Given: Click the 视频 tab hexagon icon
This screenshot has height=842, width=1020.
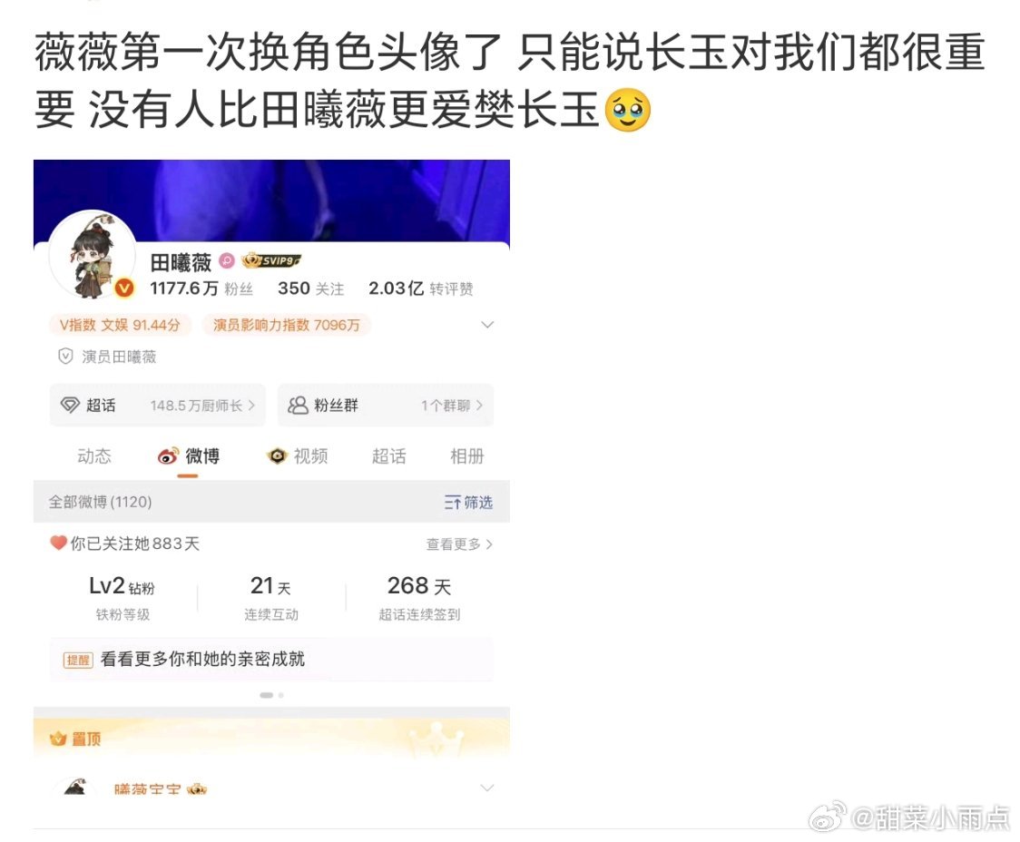Looking at the screenshot, I should tap(278, 456).
